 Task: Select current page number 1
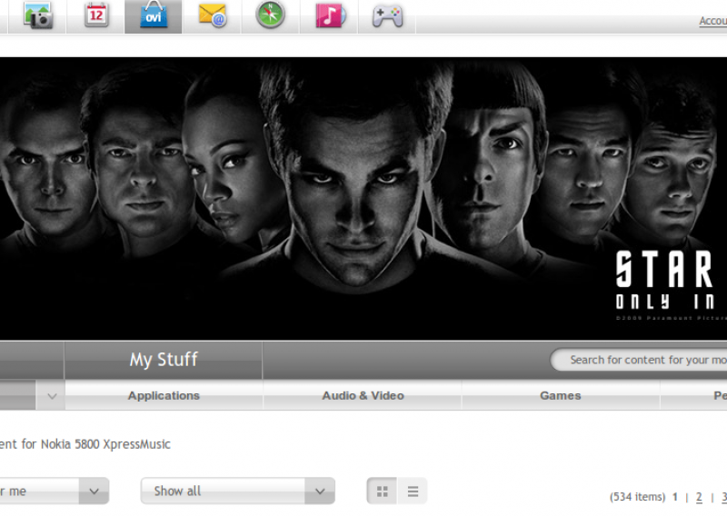(675, 497)
